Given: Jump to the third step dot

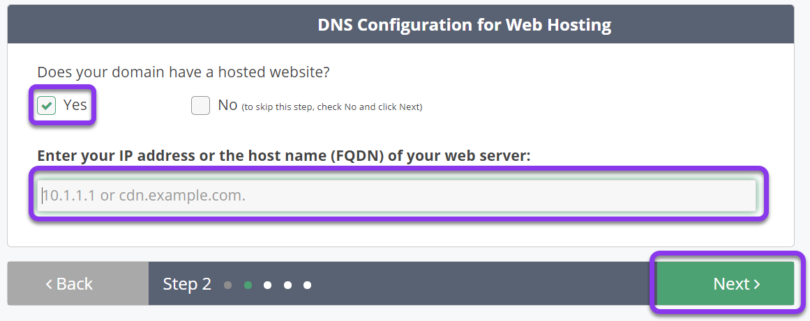Looking at the screenshot, I should (x=268, y=285).
